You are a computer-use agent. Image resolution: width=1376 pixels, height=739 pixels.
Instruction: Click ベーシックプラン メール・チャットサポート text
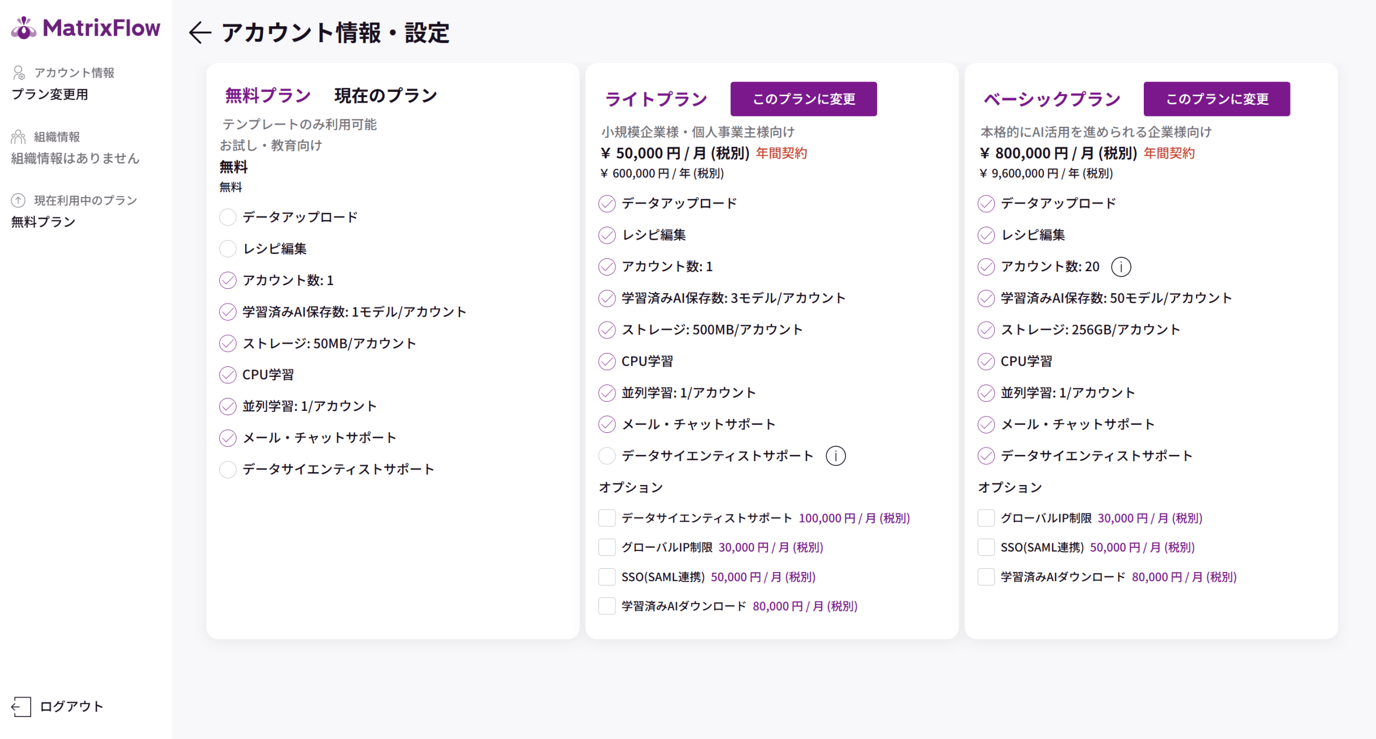[x=1077, y=424]
